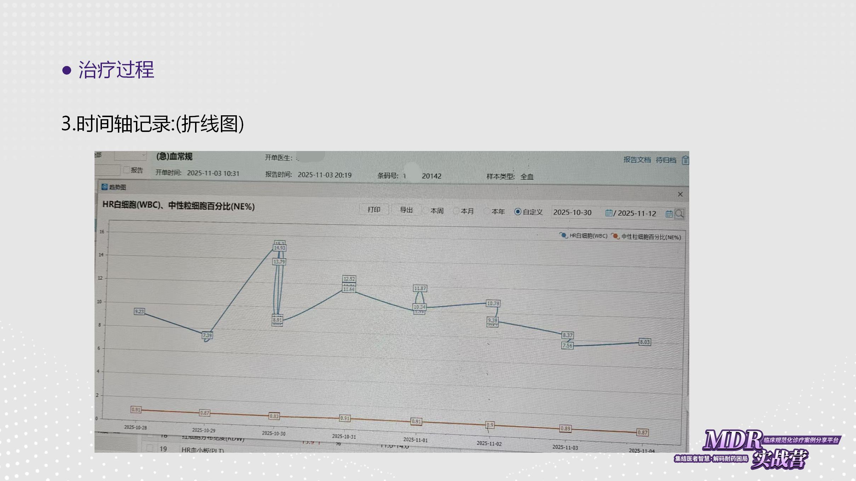Screen dimensions: 856x481
Task: Tick the checkbox on row 19 HR血小板
Action: coord(150,448)
